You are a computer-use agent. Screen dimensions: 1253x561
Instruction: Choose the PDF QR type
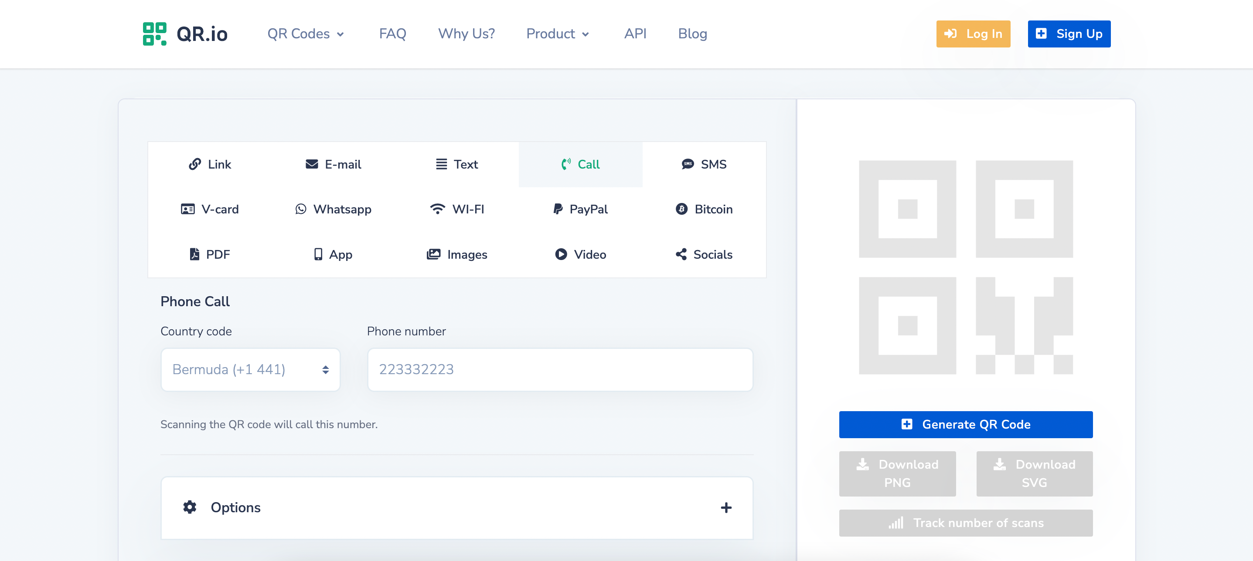click(x=210, y=254)
